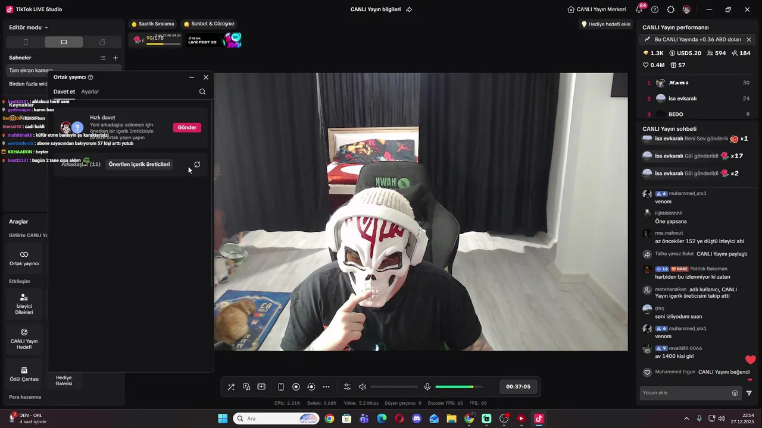Select the Tam ekran kamera scene
The image size is (762, 428).
point(64,70)
